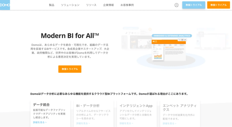Screen dimensions: 232x127
Task: Click the text データや分析結果を社内外に配信
Action: pyautogui.click(x=179, y=117)
